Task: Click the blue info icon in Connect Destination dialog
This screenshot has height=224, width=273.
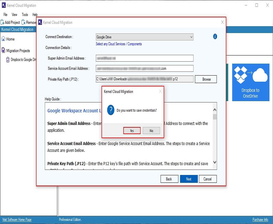Action: point(215,36)
